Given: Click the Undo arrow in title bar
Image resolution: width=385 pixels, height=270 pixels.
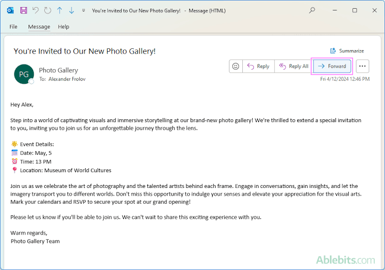Looking at the screenshot, I should click(36, 10).
